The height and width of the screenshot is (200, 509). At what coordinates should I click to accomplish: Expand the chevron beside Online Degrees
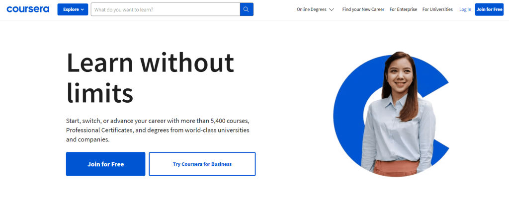(x=332, y=10)
